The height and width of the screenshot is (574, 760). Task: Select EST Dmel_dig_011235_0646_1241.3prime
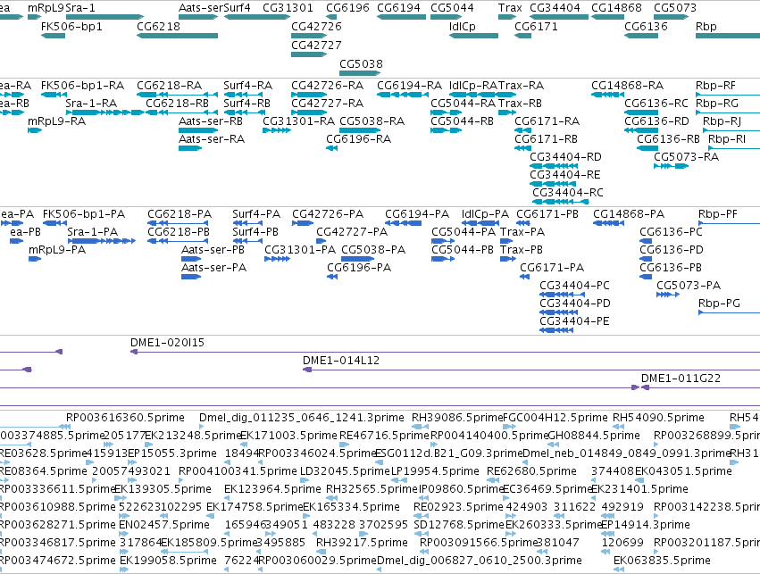pos(302,418)
